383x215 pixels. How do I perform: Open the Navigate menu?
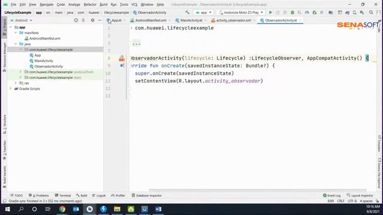(x=47, y=4)
